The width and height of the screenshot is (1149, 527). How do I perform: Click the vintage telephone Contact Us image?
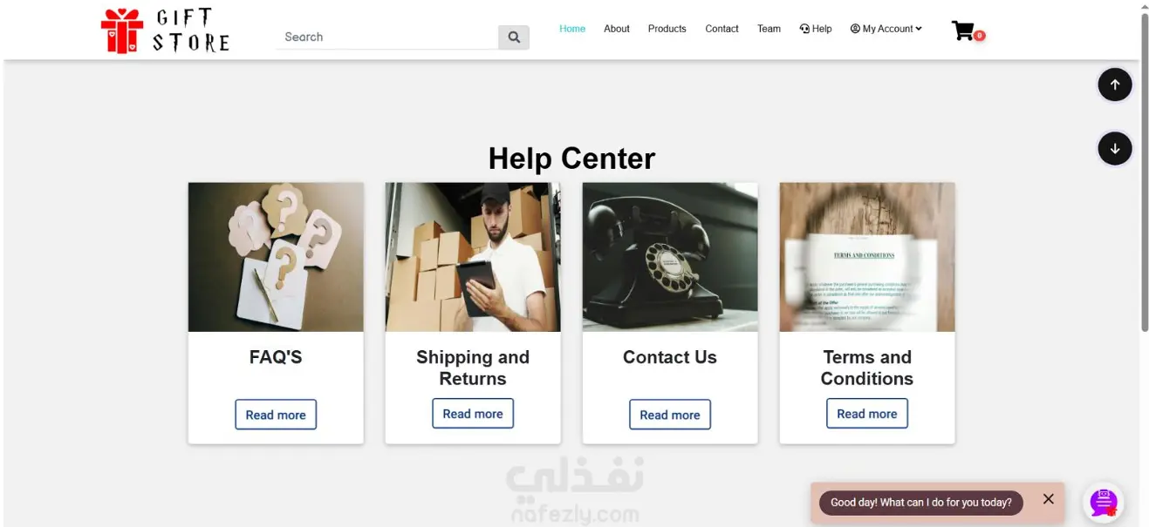670,257
